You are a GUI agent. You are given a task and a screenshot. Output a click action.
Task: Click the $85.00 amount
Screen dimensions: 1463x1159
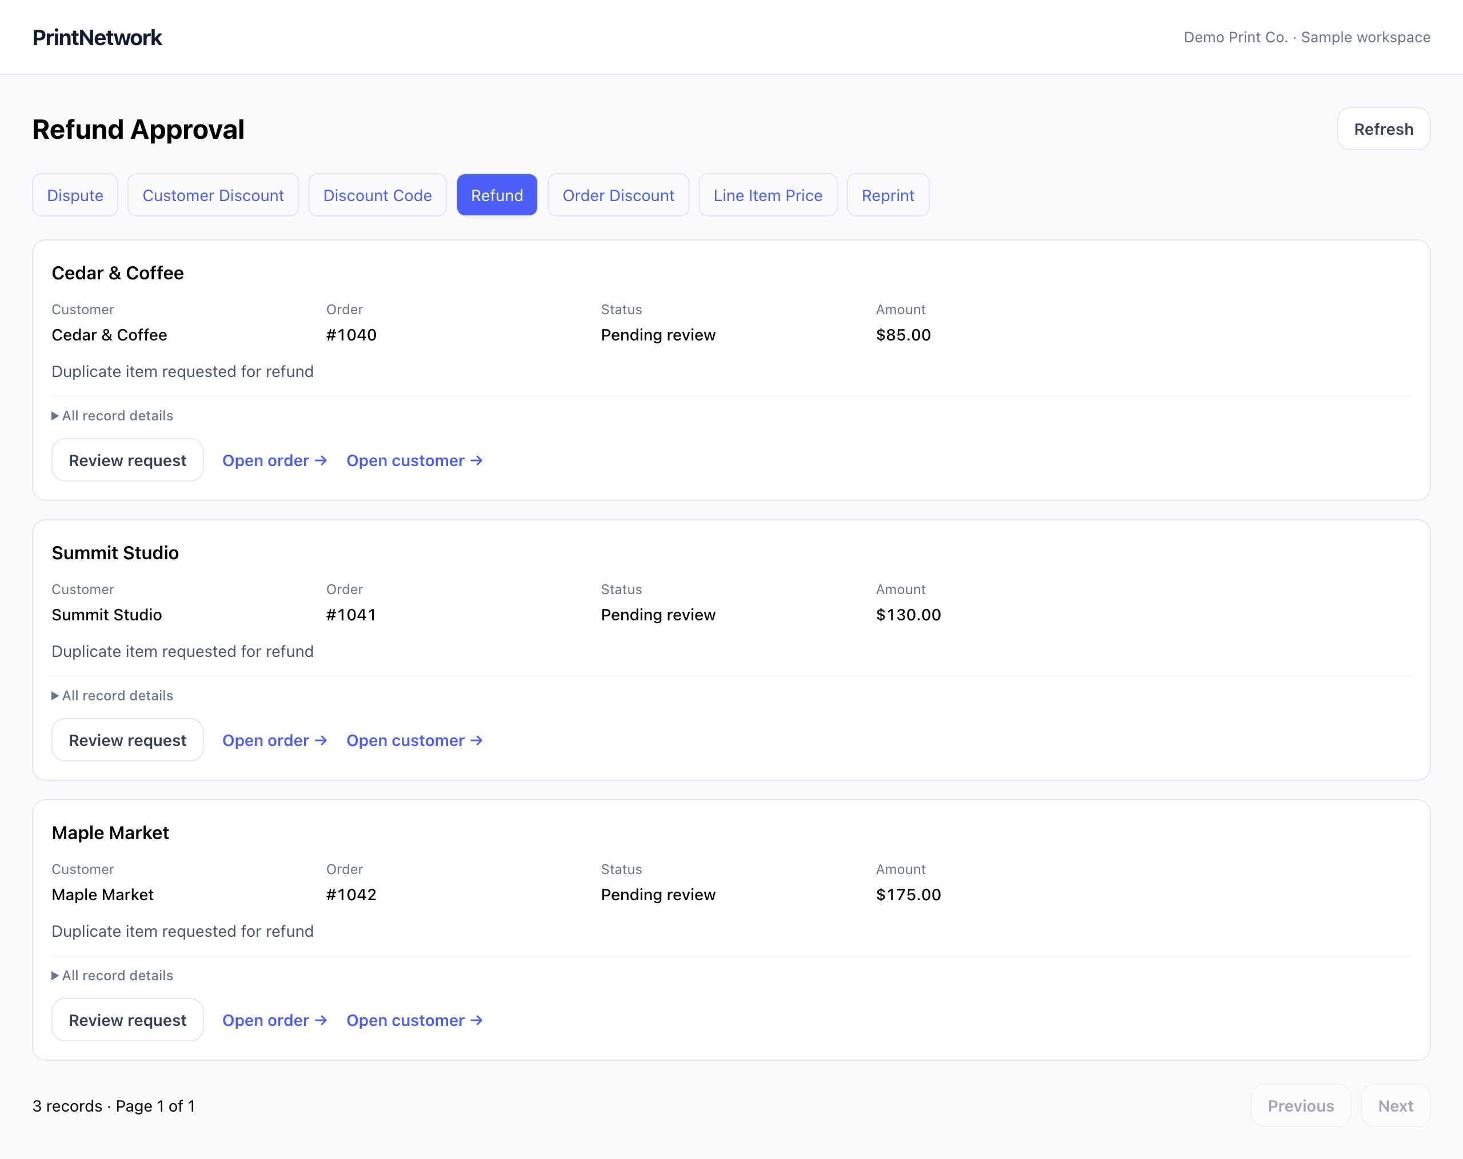903,335
